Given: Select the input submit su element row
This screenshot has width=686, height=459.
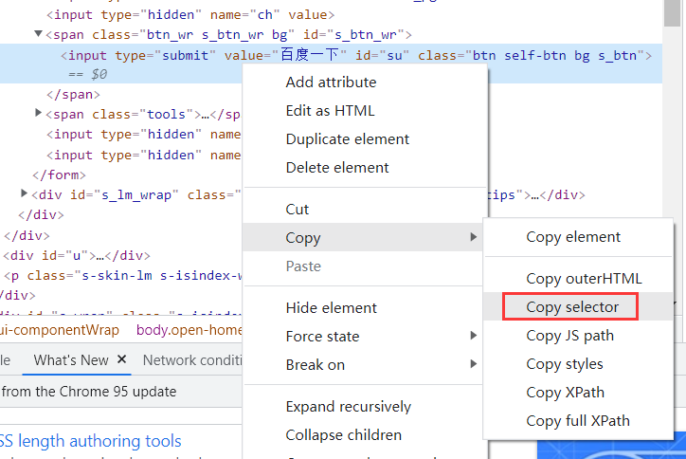Looking at the screenshot, I should [332, 64].
